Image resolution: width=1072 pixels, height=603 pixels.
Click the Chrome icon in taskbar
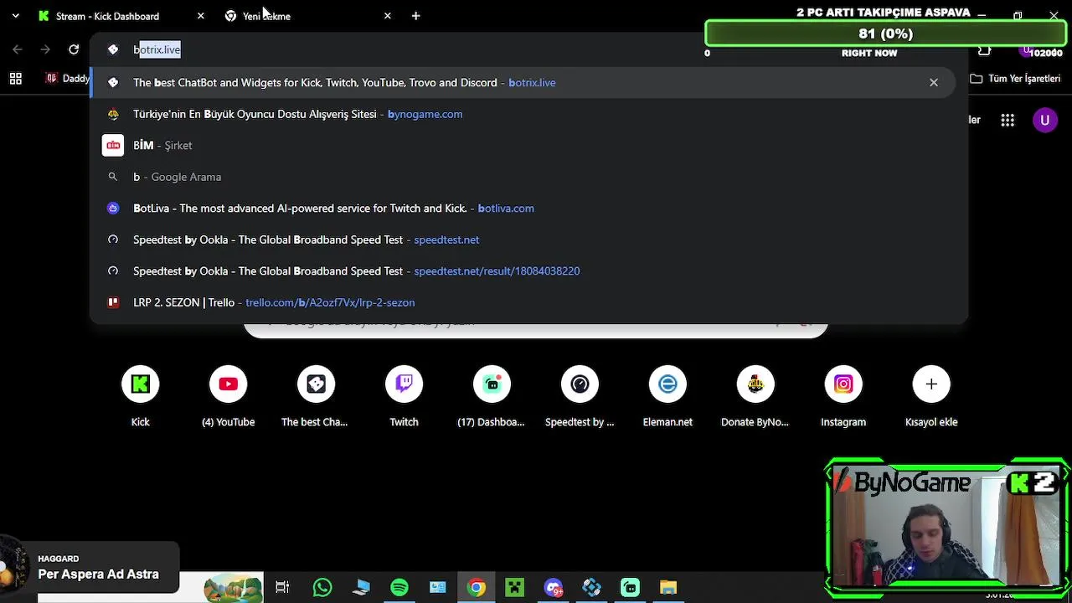pyautogui.click(x=476, y=588)
